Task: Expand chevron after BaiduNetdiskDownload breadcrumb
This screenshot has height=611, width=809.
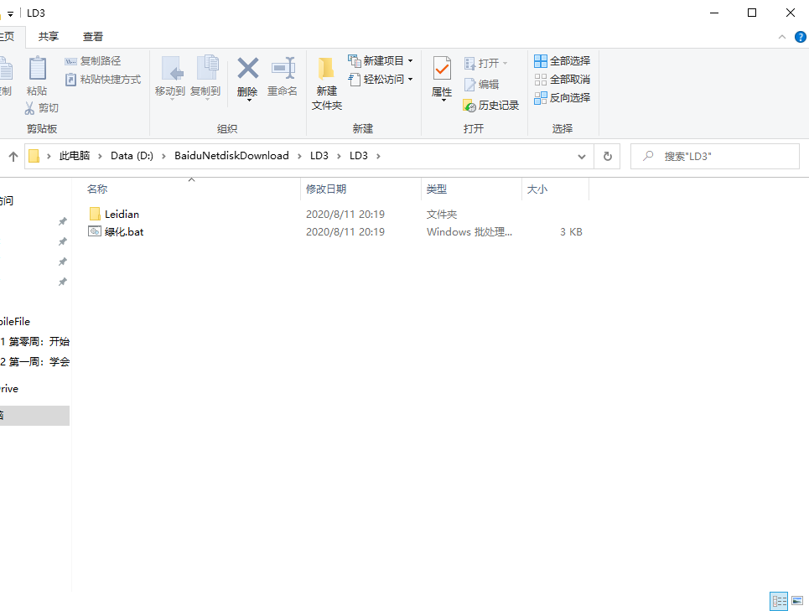Action: pyautogui.click(x=299, y=156)
